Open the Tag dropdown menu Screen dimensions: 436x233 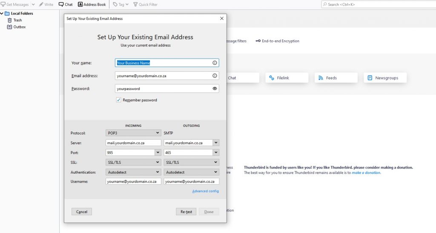(120, 4)
